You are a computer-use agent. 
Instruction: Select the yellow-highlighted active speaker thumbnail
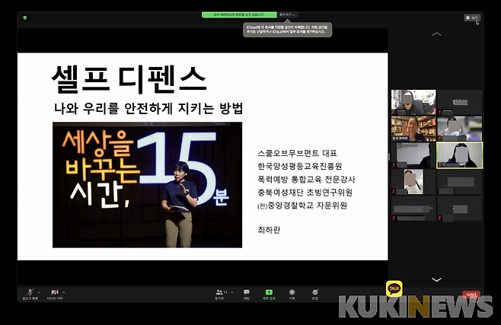[459, 155]
